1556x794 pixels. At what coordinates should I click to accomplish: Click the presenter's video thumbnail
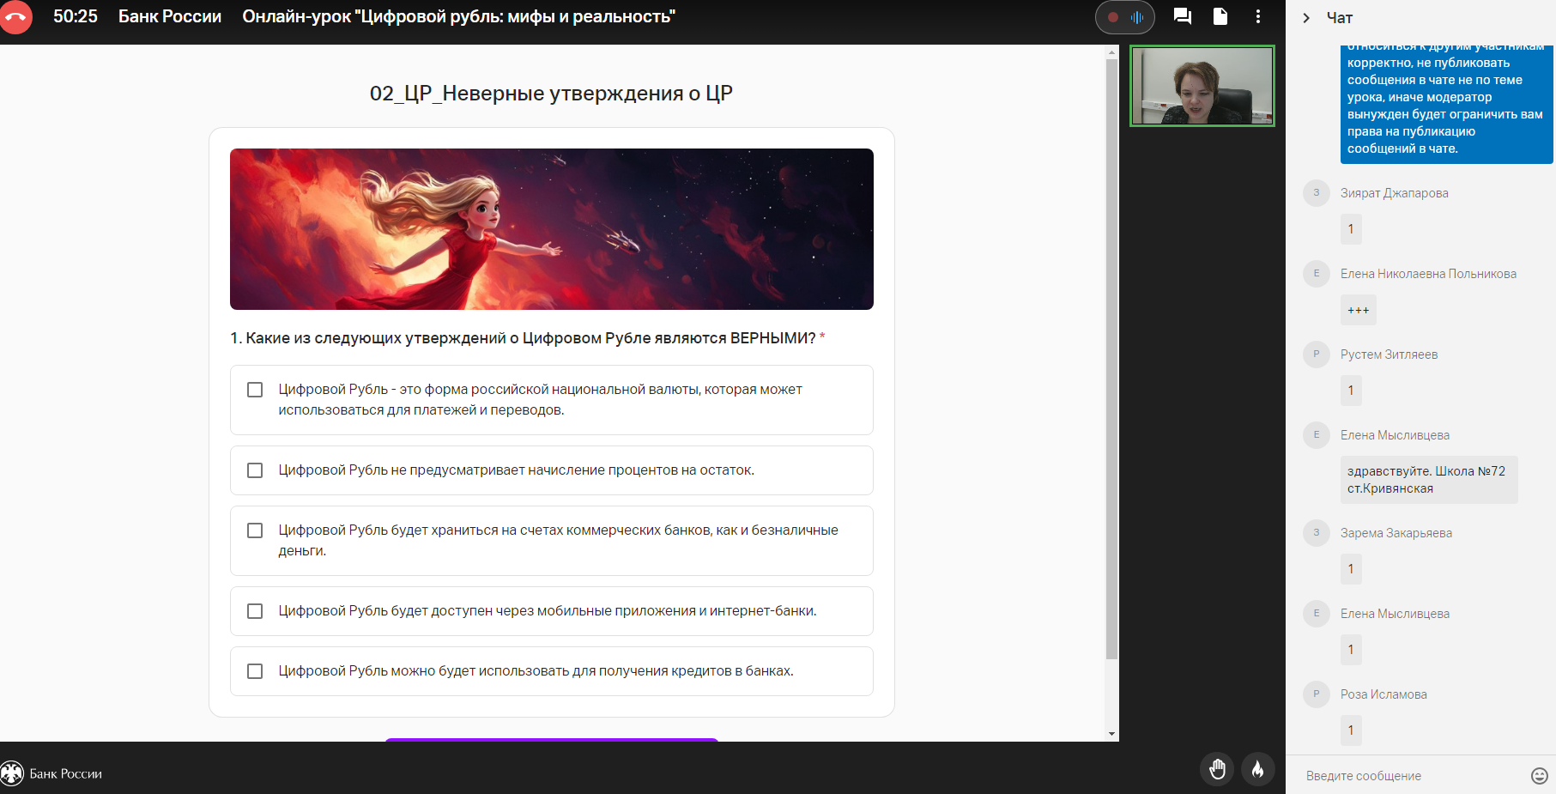pos(1202,86)
